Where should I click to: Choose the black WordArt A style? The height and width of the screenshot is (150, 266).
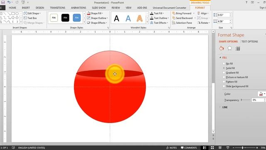pos(116,18)
